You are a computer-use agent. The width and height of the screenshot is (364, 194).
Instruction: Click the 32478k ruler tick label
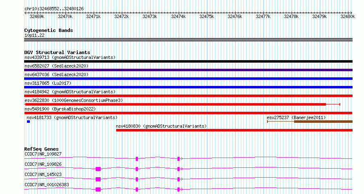291,16
